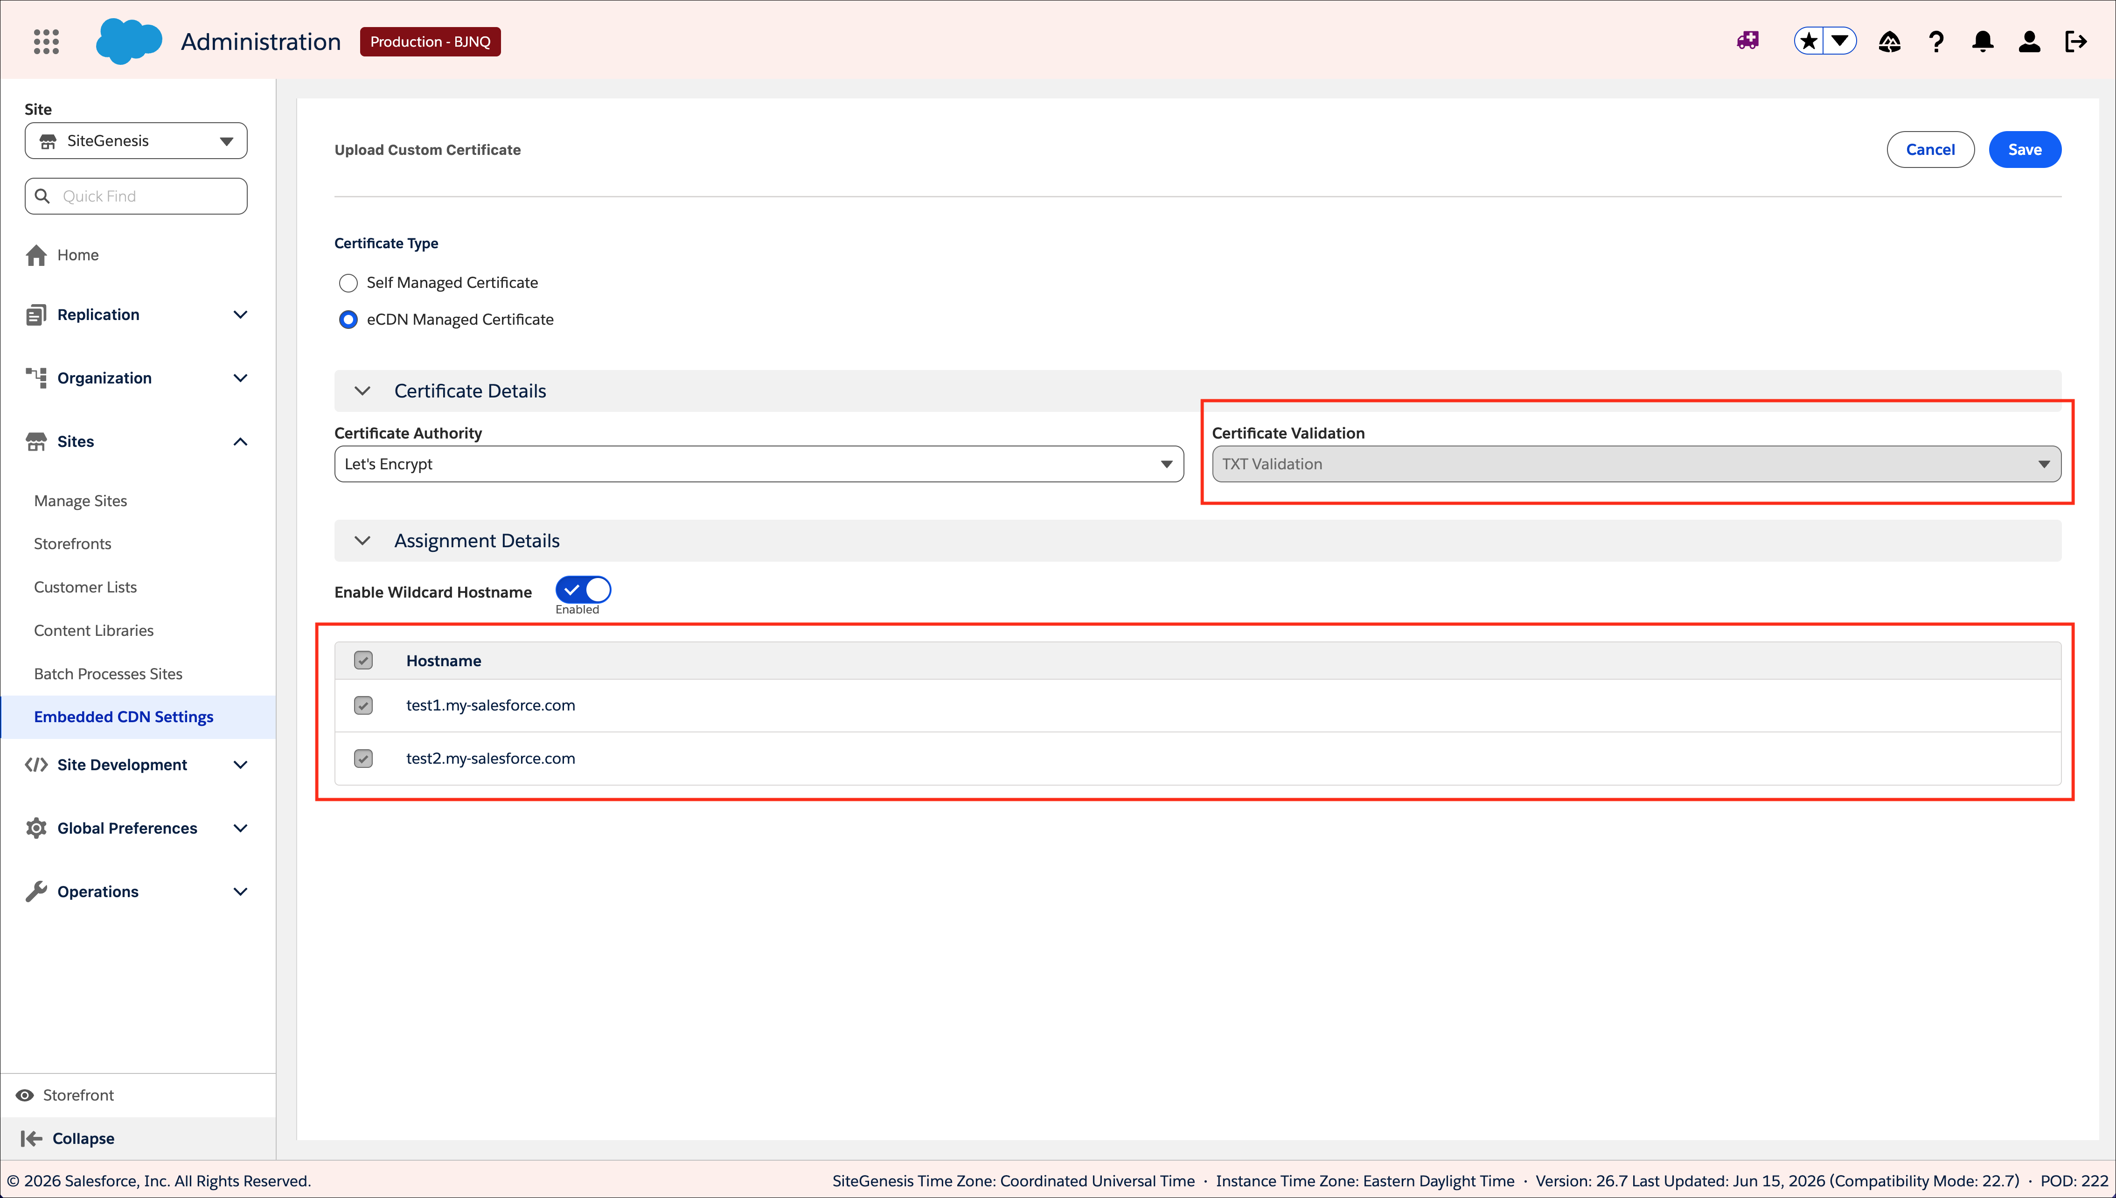The height and width of the screenshot is (1198, 2116).
Task: Click the Collapse label in sidebar
Action: (83, 1139)
